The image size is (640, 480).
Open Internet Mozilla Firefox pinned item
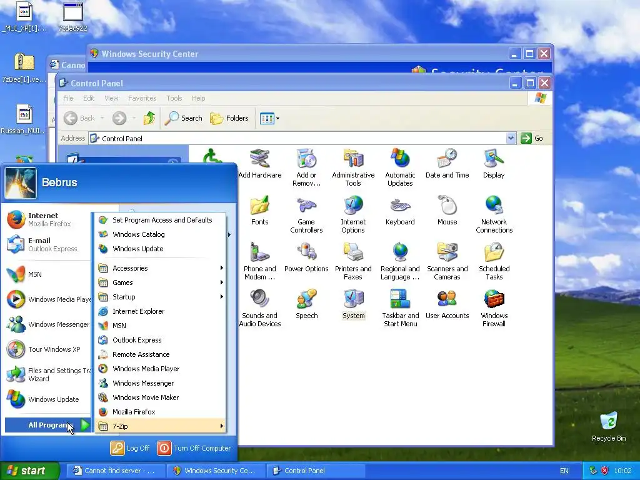[48, 219]
